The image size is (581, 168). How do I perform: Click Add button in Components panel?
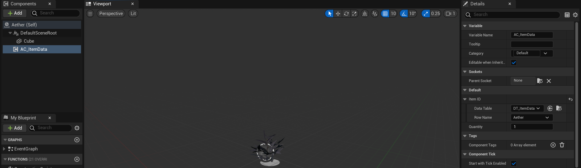15,13
